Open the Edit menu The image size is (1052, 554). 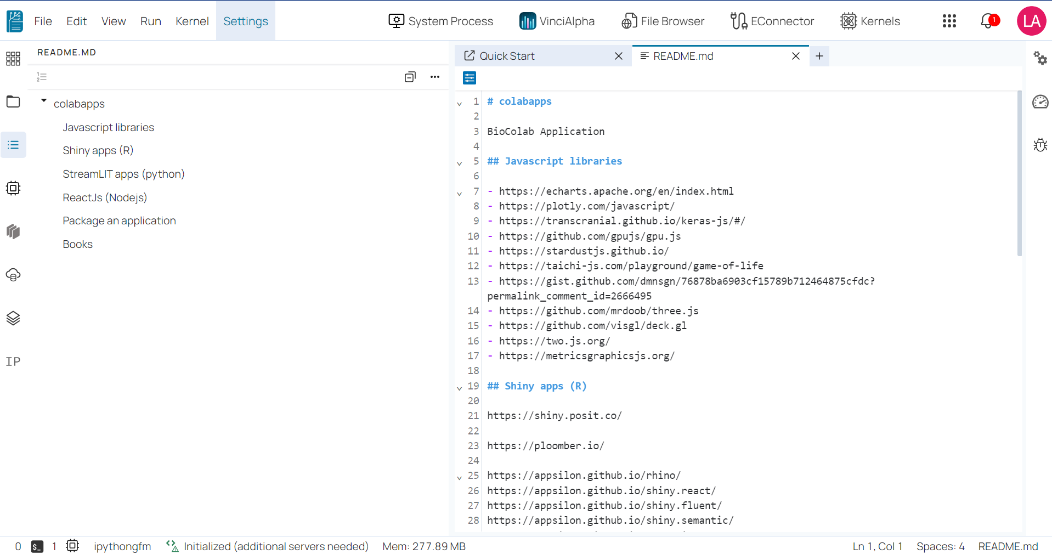click(x=77, y=21)
